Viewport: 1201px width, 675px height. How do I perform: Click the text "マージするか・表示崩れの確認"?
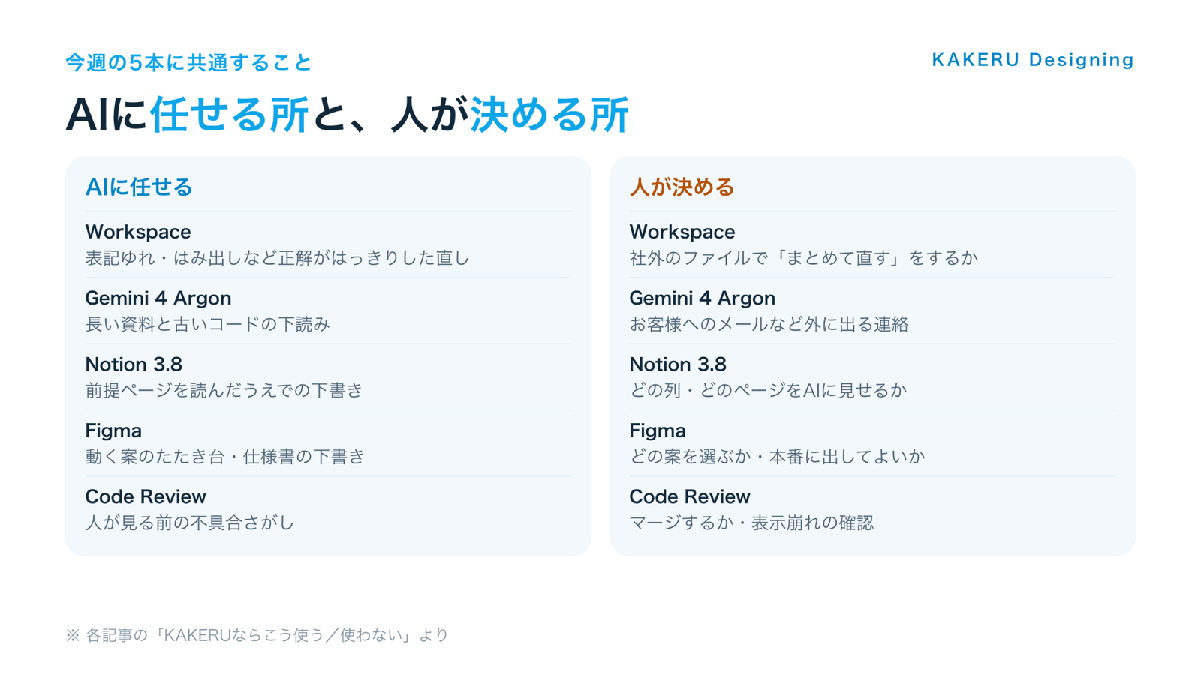pyautogui.click(x=751, y=523)
